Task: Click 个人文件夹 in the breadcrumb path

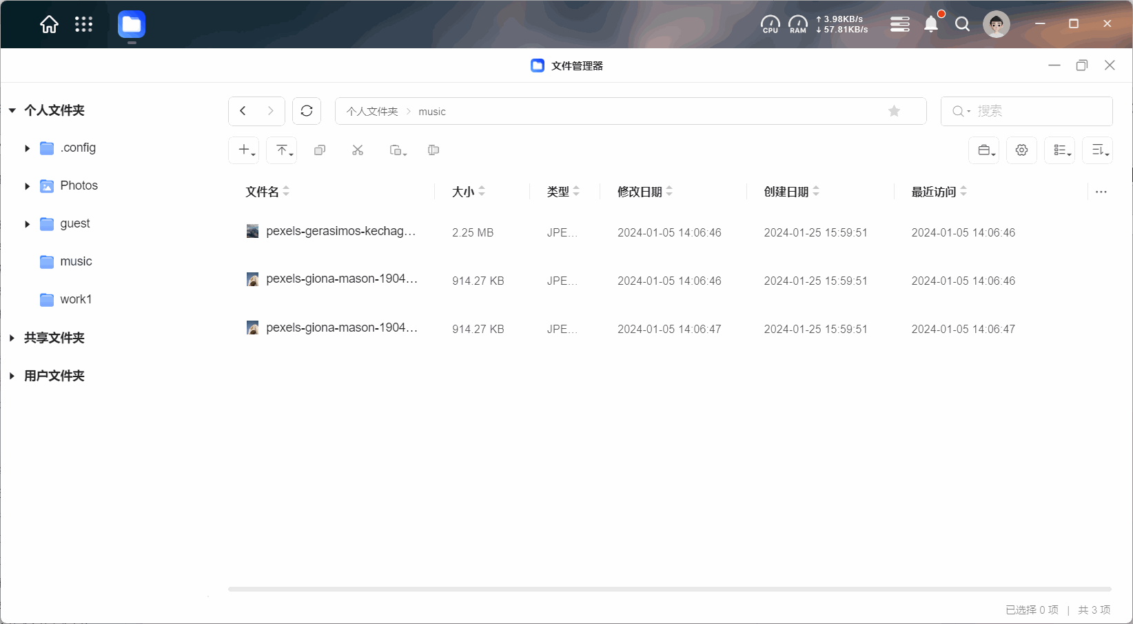Action: (372, 111)
